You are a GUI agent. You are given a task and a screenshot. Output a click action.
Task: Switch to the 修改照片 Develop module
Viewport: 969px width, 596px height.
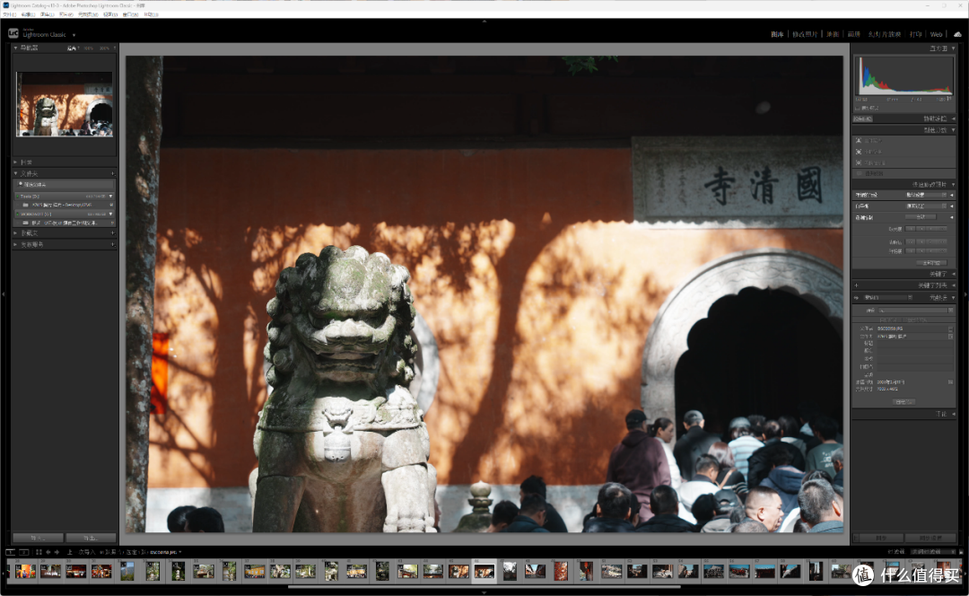pos(805,35)
